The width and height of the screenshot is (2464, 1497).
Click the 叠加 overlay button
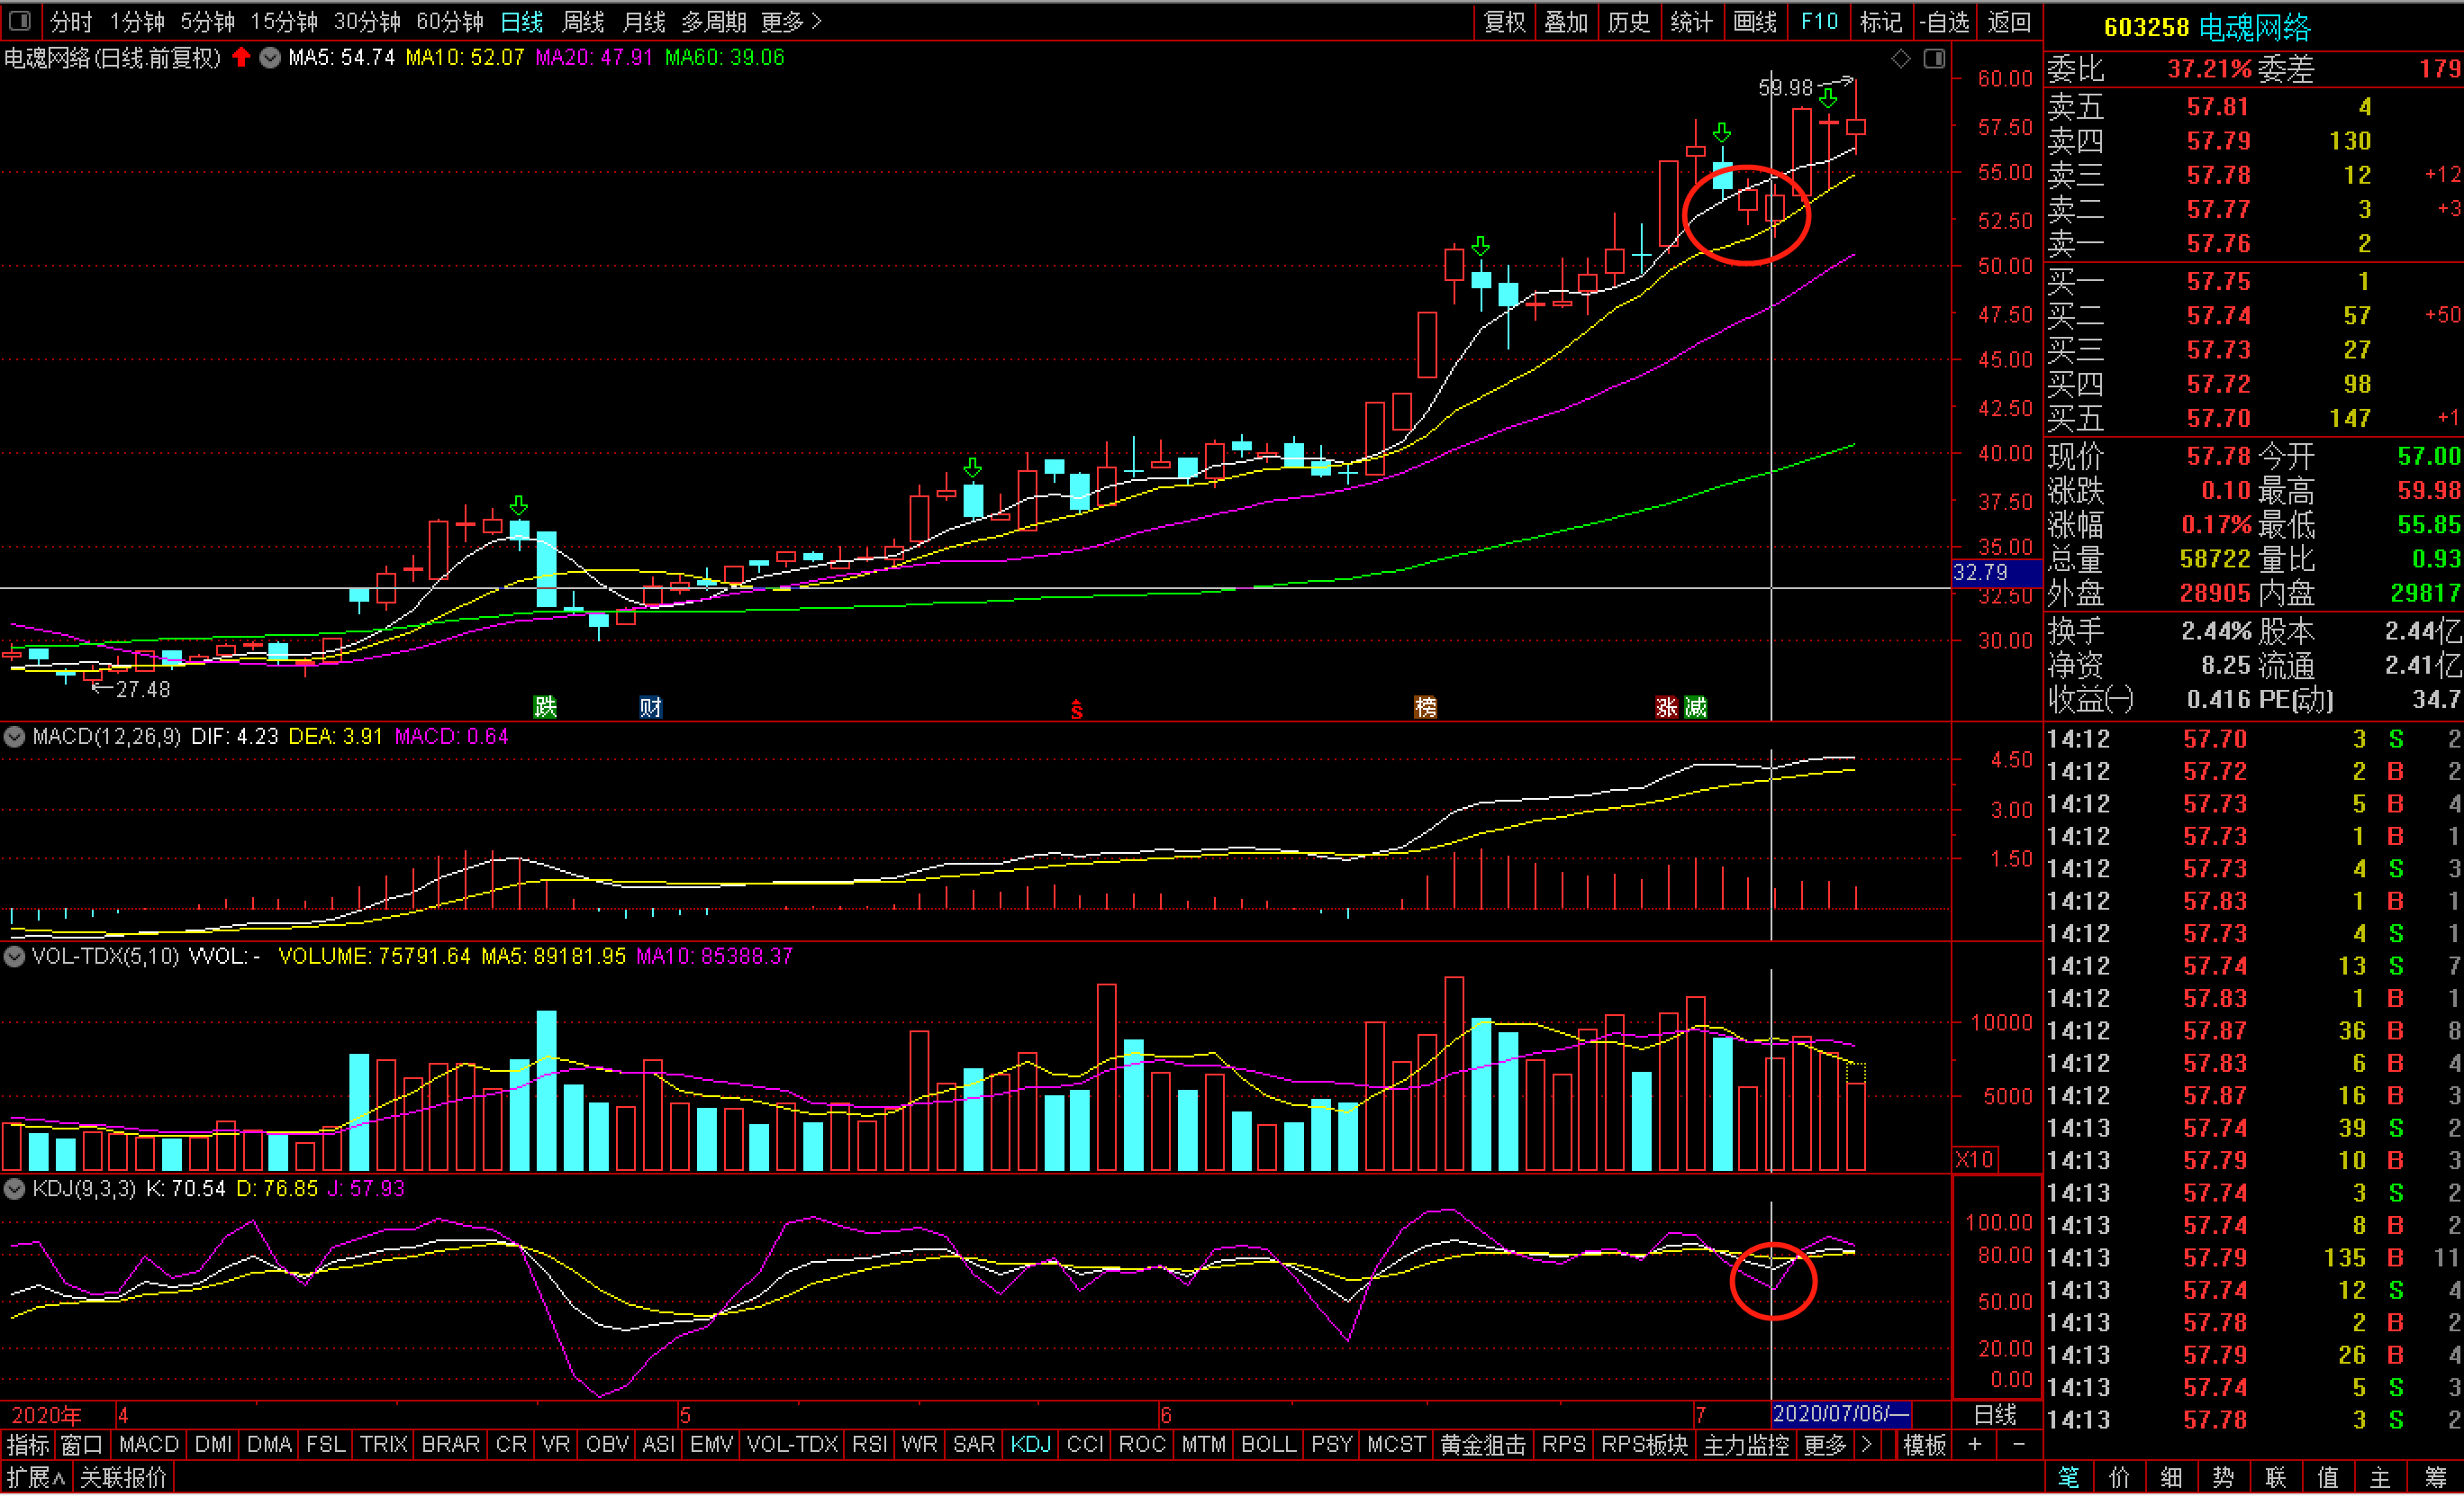(x=1565, y=21)
